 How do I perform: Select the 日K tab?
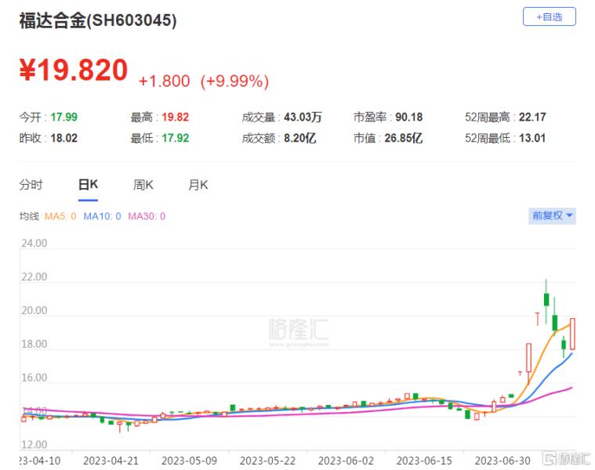pos(88,185)
